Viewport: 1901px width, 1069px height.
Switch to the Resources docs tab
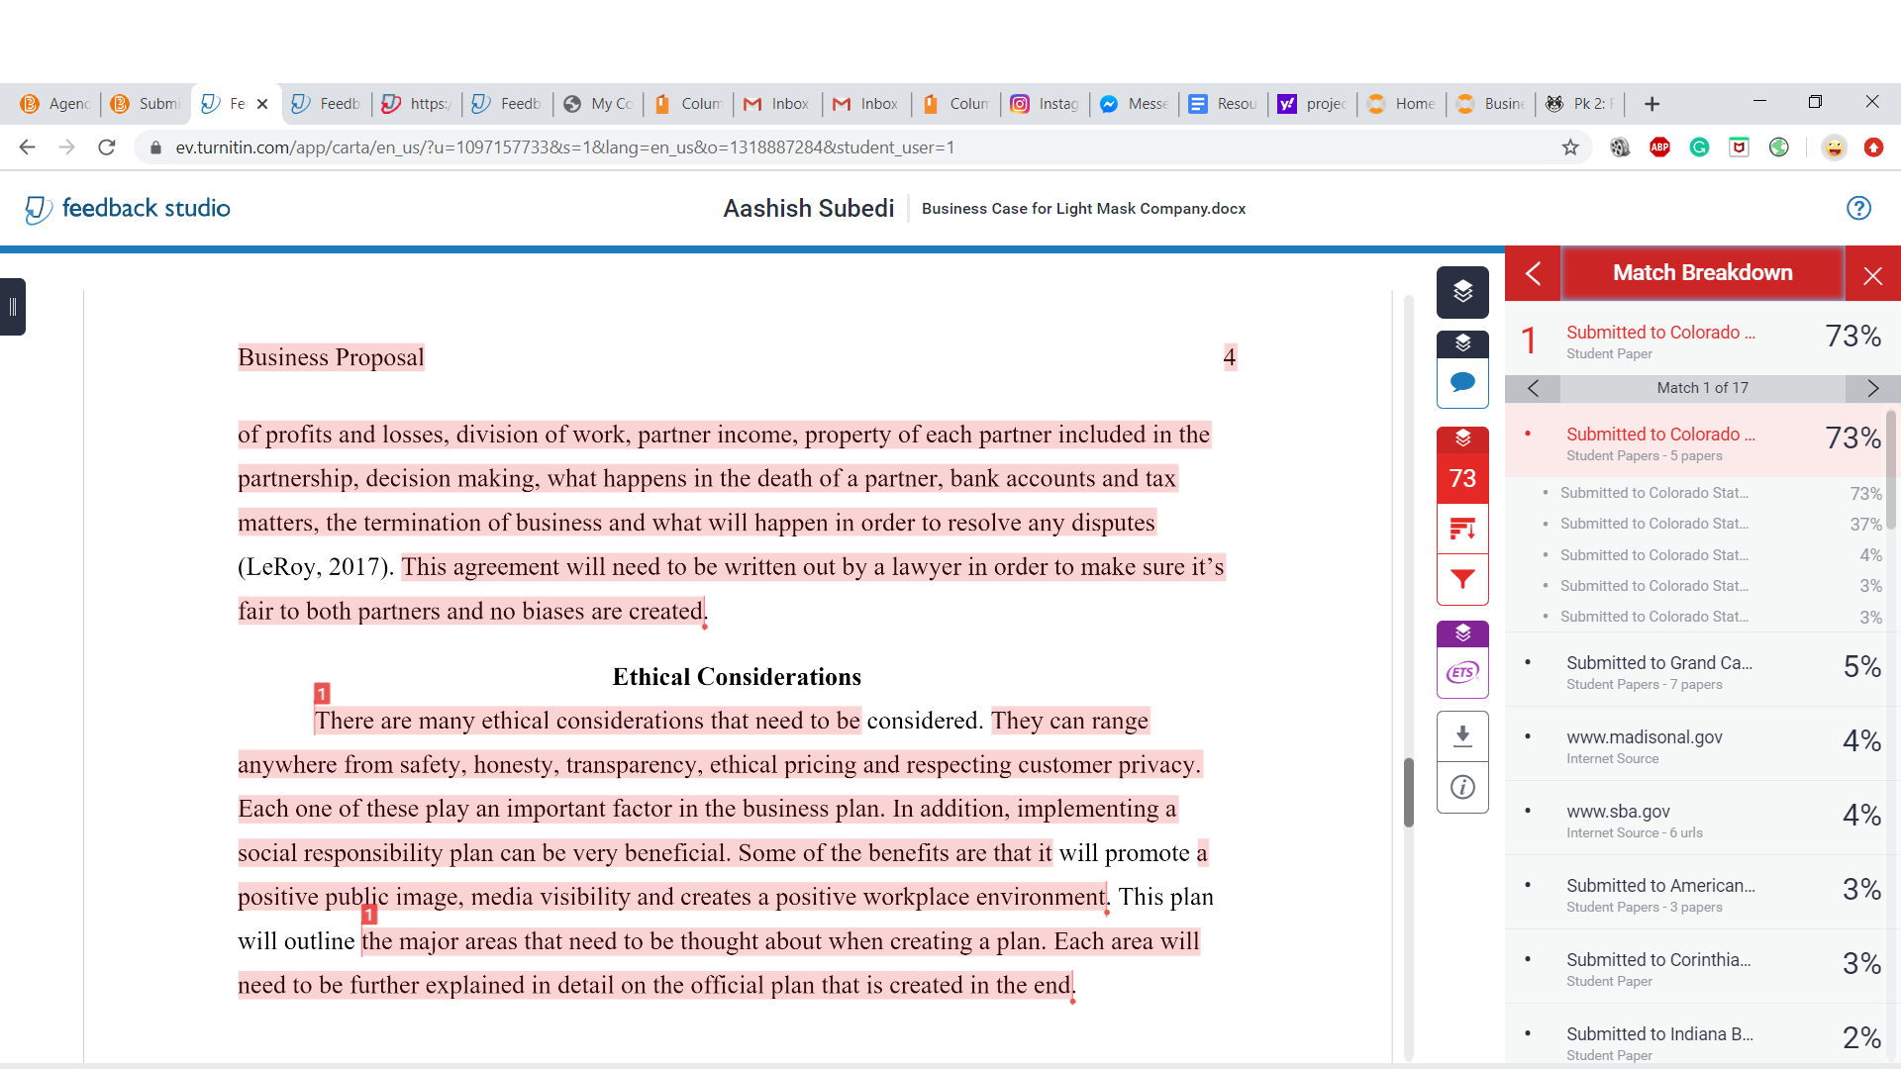tap(1224, 104)
